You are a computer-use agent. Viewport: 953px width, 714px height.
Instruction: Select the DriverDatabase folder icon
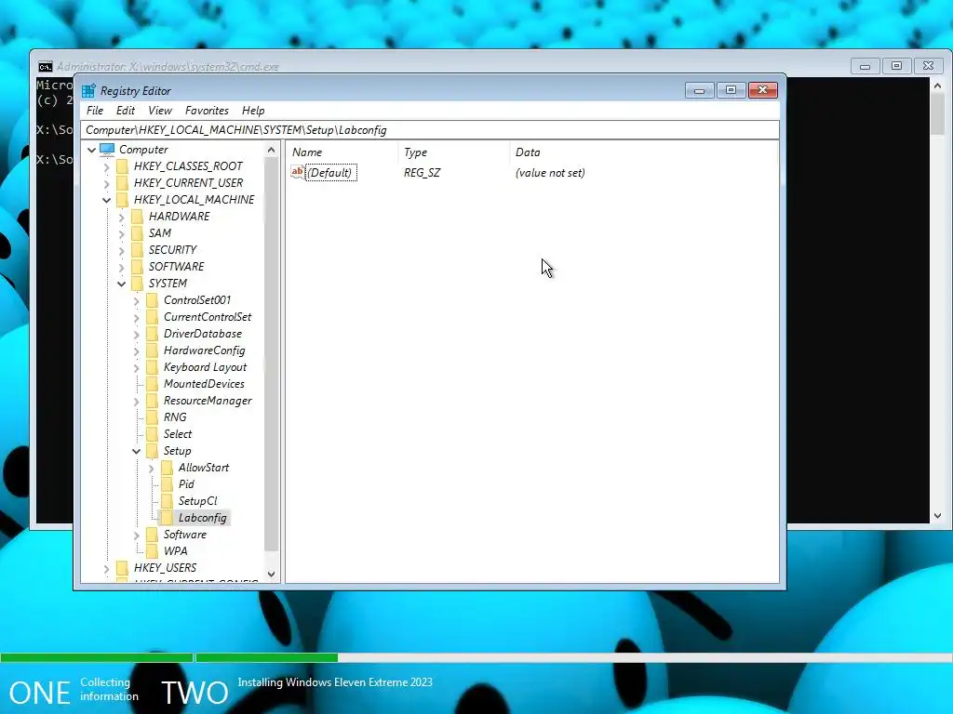152,334
